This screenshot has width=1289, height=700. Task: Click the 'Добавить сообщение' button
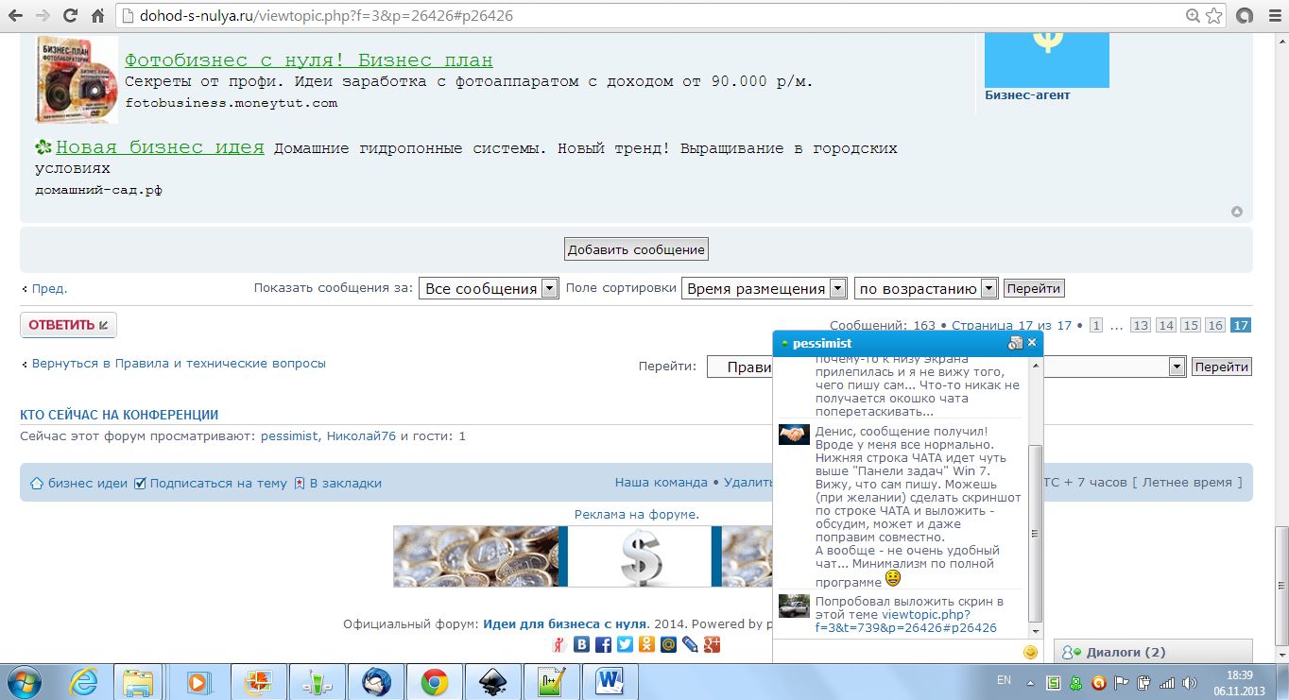pyautogui.click(x=636, y=249)
